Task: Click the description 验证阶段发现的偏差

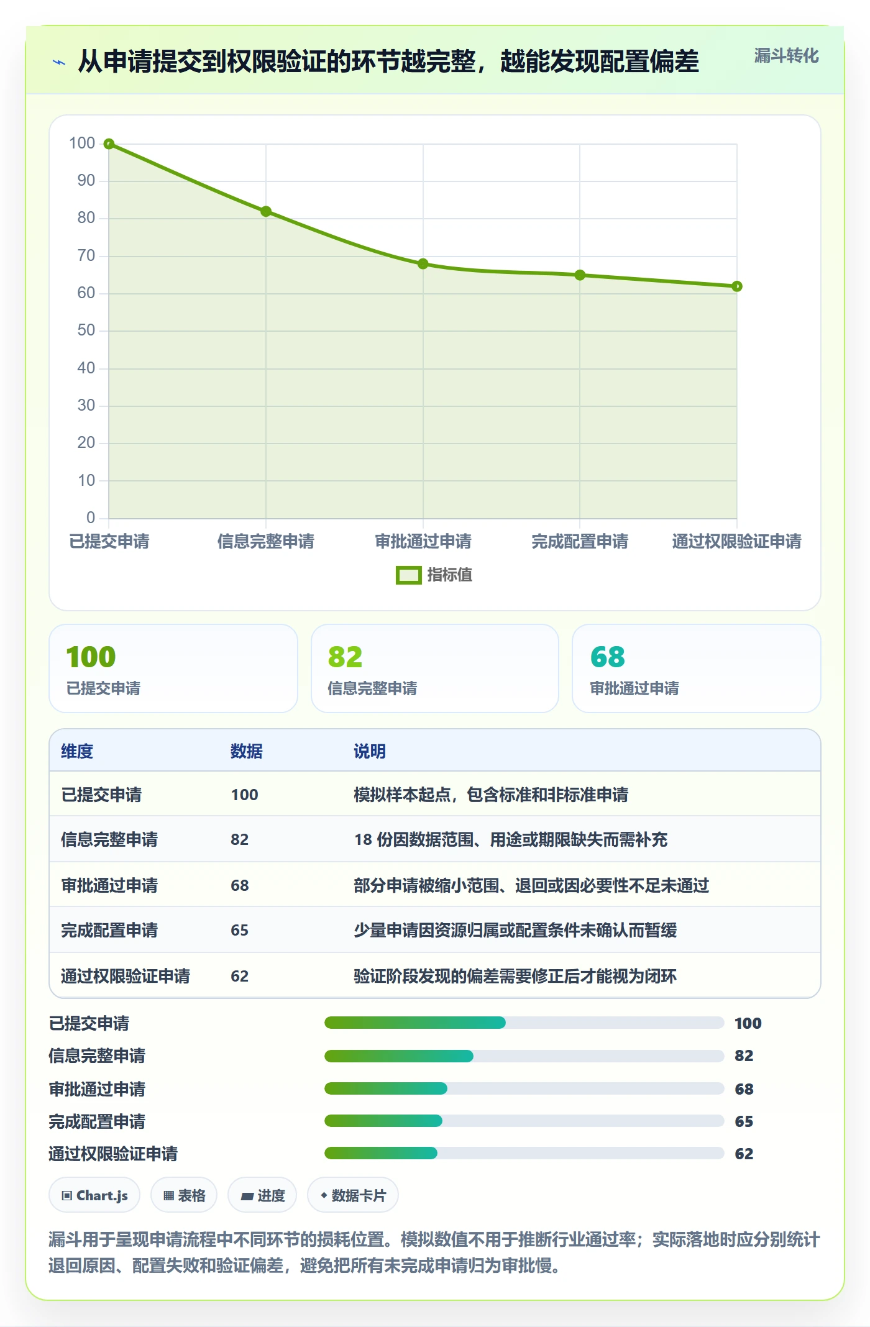Action: coord(515,976)
